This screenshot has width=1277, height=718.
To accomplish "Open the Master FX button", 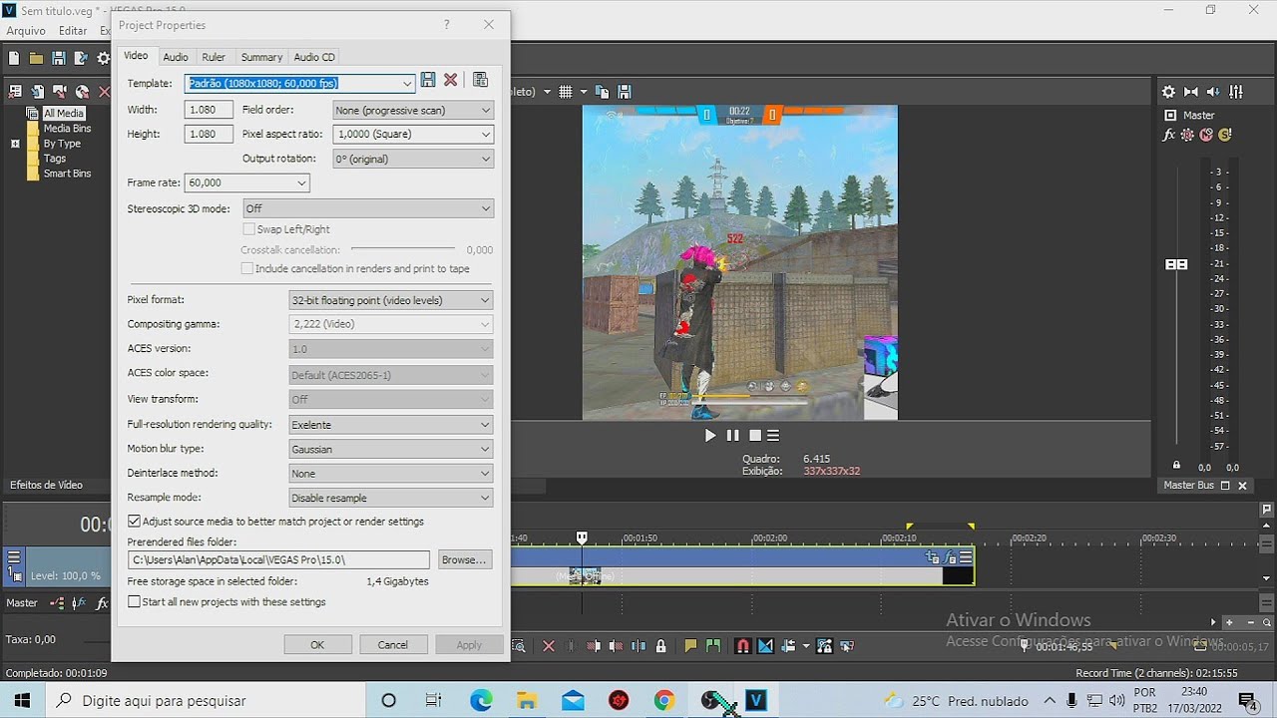I will point(1169,135).
